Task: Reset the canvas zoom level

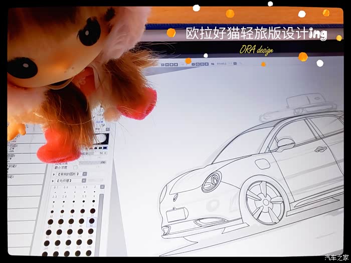Action: click(x=176, y=65)
